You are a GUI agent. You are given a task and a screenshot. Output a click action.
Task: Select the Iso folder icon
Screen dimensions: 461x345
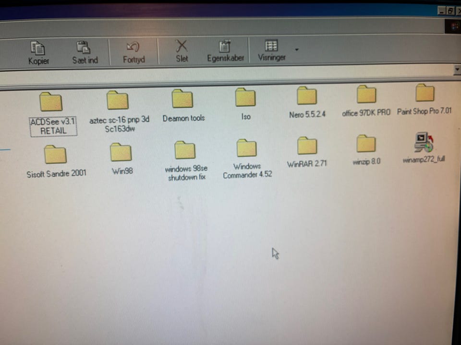(245, 97)
